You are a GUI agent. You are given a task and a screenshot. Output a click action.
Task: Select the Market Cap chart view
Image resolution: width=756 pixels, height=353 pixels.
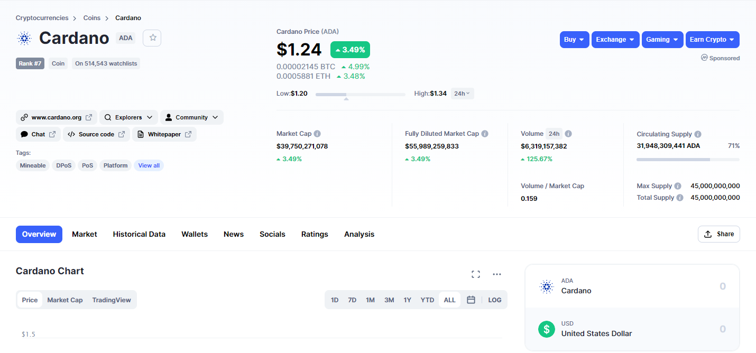tap(65, 300)
